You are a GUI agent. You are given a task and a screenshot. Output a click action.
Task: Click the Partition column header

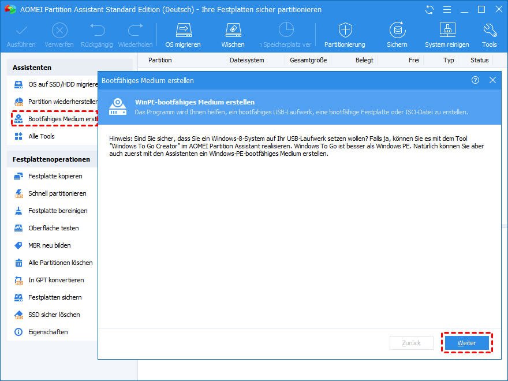pyautogui.click(x=160, y=60)
